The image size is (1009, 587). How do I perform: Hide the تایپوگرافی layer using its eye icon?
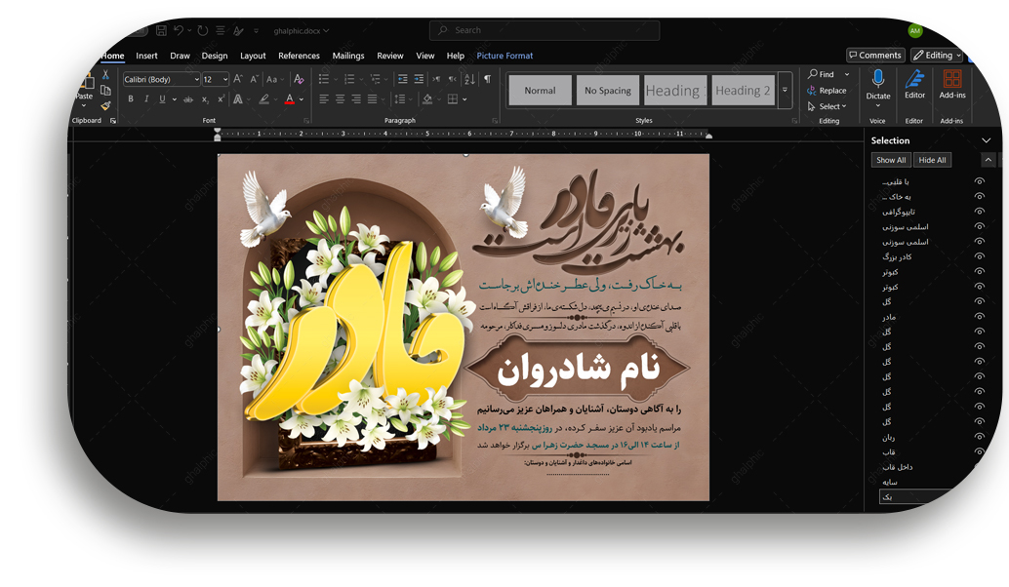click(979, 212)
